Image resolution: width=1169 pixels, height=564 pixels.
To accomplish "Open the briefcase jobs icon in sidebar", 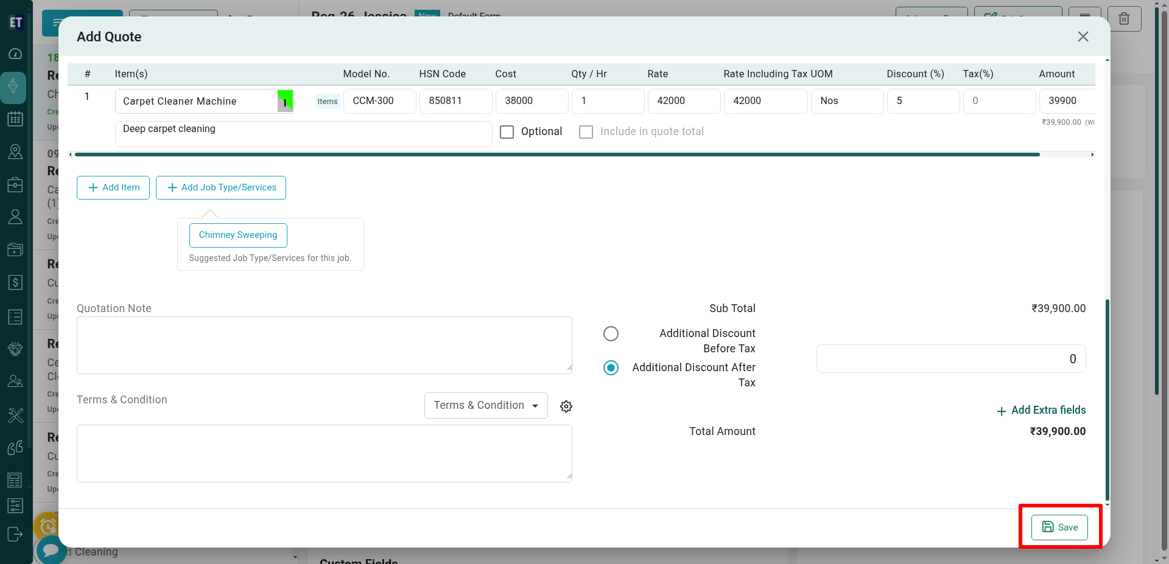I will (15, 184).
